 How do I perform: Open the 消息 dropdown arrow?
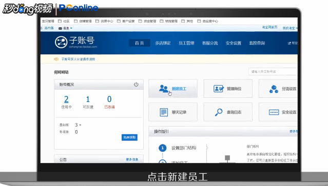[x=71, y=28]
